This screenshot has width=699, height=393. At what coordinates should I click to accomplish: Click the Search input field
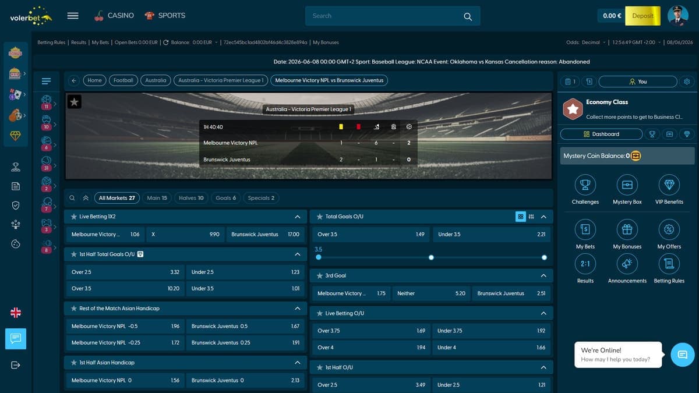click(393, 16)
